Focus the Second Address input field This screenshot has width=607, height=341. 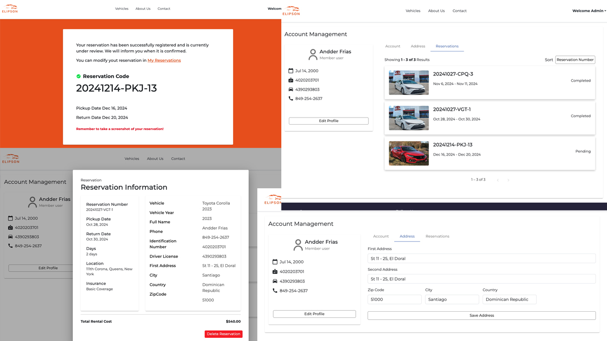[482, 279]
